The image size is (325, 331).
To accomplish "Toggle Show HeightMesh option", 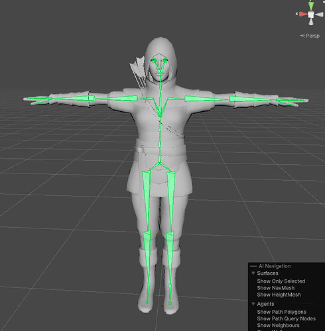I will point(279,295).
